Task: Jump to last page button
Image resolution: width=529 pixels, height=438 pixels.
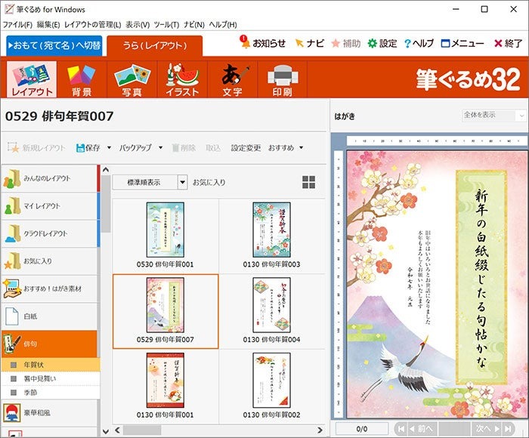Action: [509, 428]
